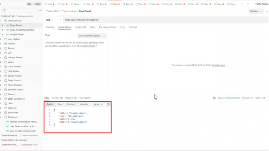Switch response view to Raw
The image size is (269, 151).
(60, 104)
